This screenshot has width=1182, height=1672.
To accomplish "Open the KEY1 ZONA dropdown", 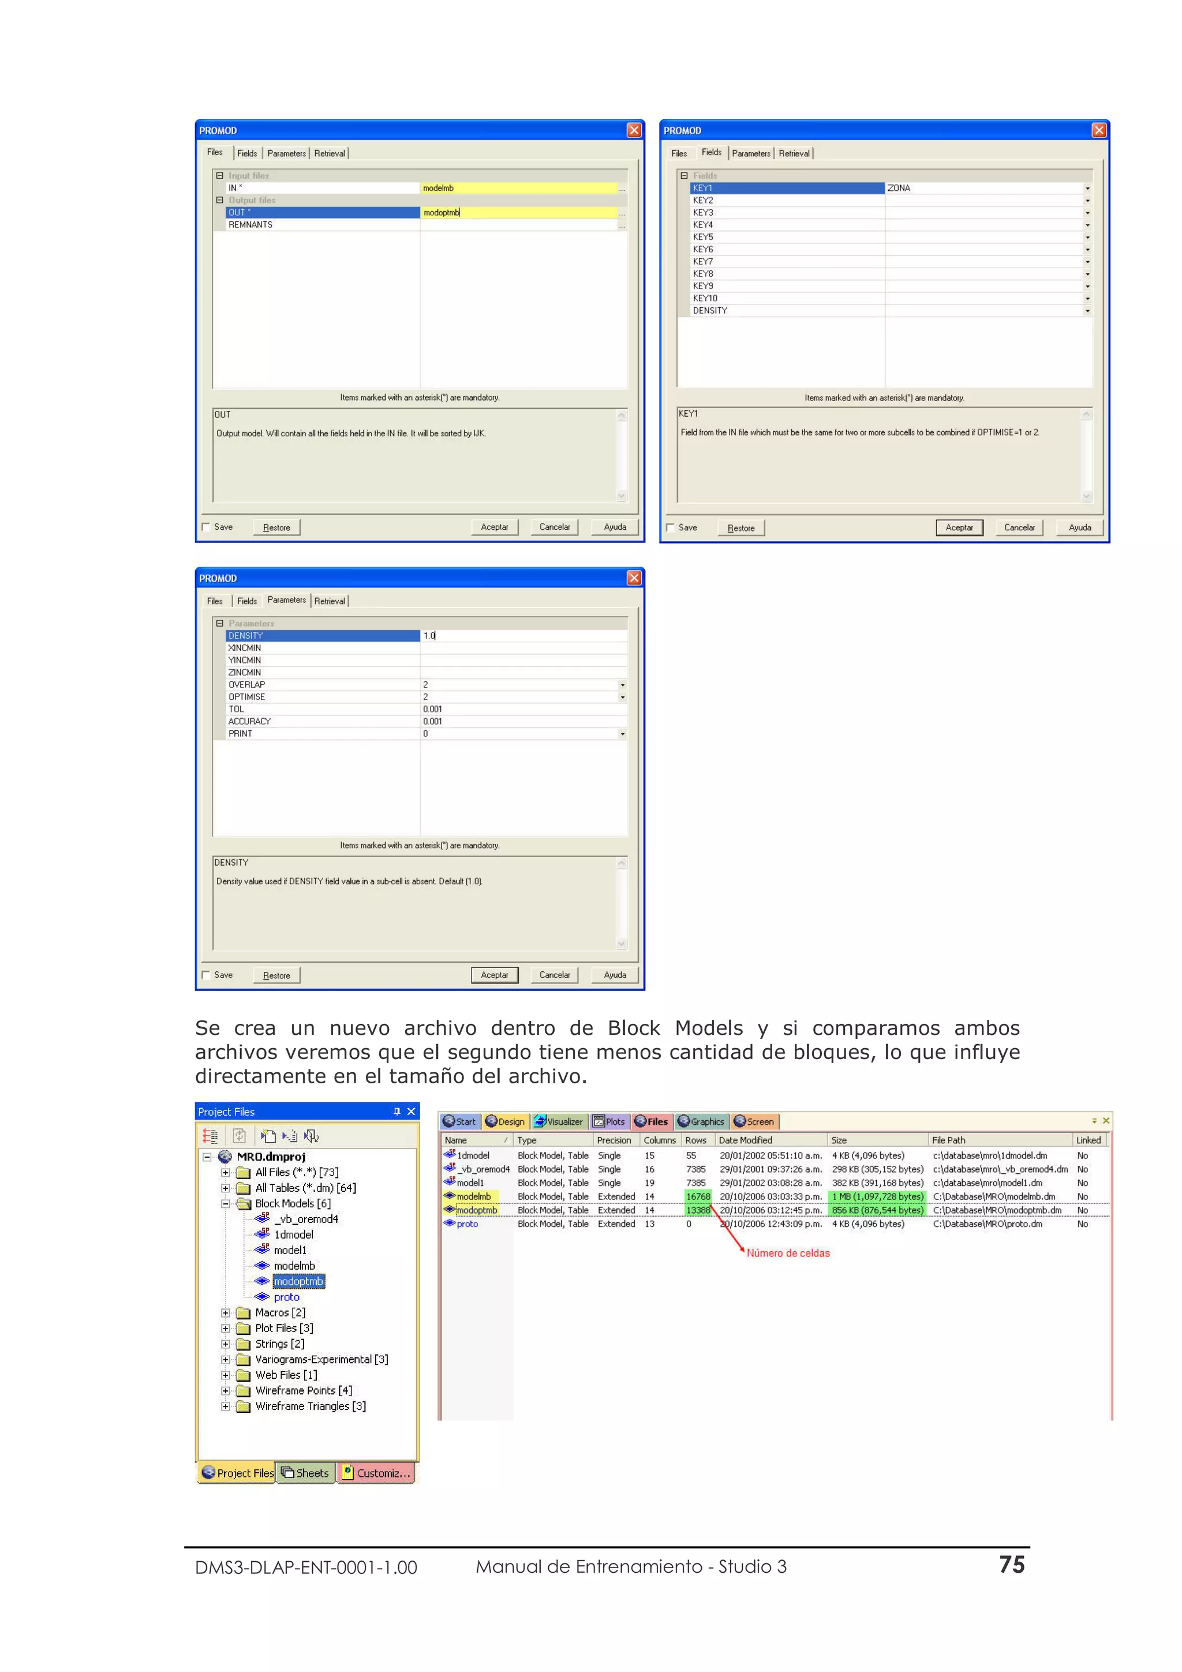I will click(1087, 189).
